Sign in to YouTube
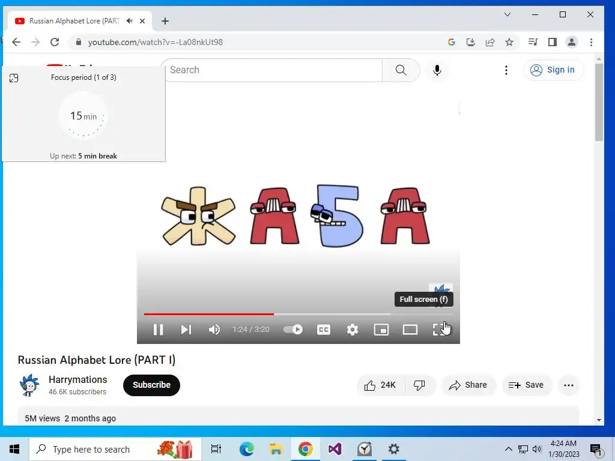This screenshot has height=461, width=615. tap(553, 70)
